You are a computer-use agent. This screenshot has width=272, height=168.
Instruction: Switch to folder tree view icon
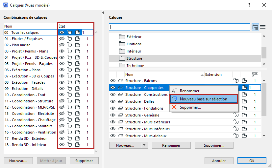coord(255,27)
